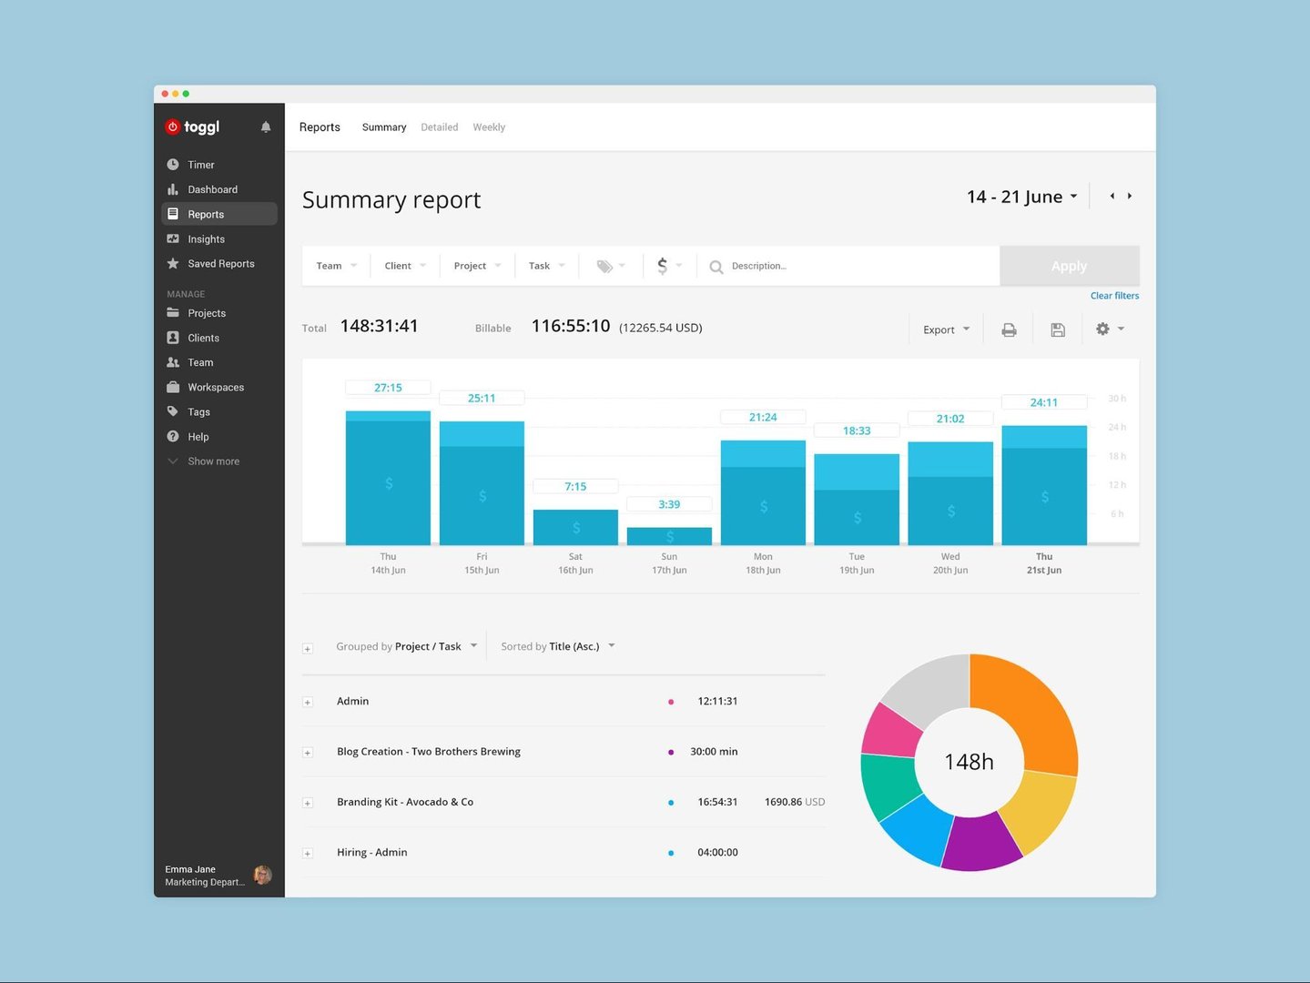
Task: Toggle the tags filter
Action: coord(609,266)
